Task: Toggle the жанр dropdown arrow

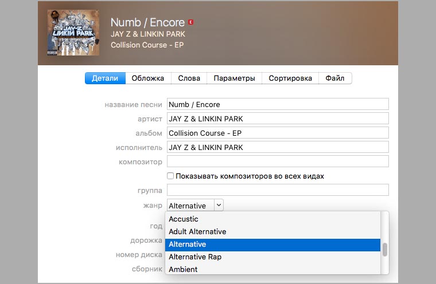Action: [219, 206]
